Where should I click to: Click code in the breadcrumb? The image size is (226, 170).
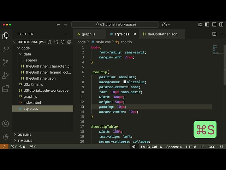(82, 42)
